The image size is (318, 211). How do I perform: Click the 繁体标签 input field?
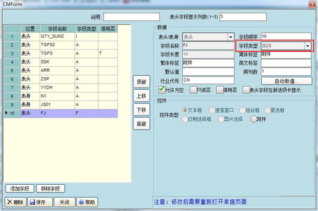pyautogui.click(x=208, y=63)
